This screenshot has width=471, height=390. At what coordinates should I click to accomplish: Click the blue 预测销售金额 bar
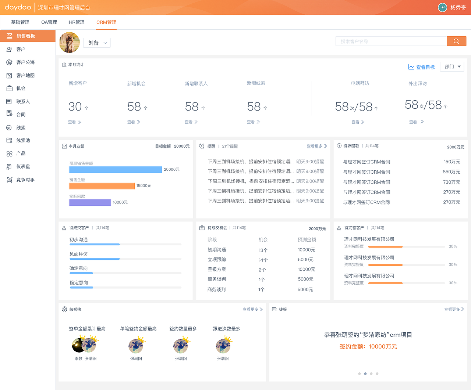pyautogui.click(x=116, y=170)
